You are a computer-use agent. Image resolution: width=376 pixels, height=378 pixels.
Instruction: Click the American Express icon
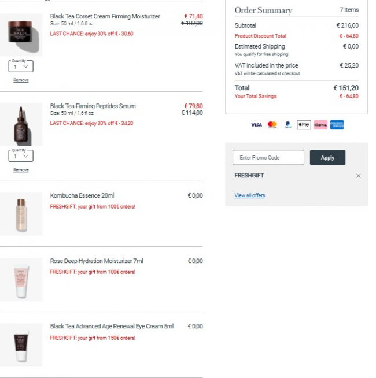coord(337,125)
